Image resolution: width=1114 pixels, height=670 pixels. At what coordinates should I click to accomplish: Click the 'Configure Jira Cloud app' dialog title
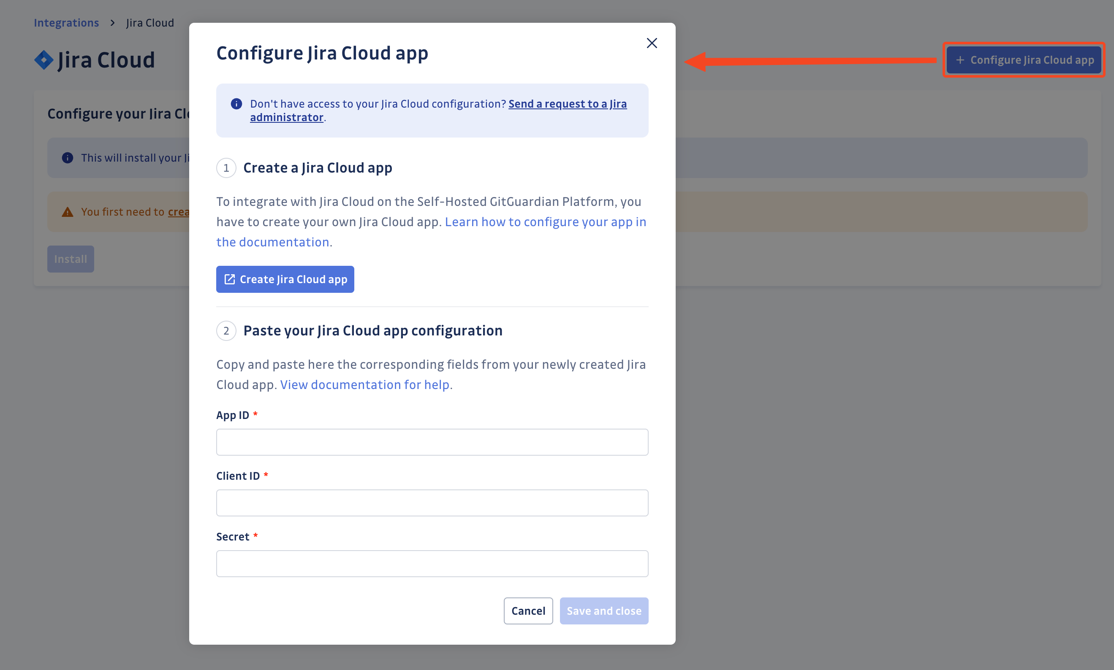tap(322, 53)
